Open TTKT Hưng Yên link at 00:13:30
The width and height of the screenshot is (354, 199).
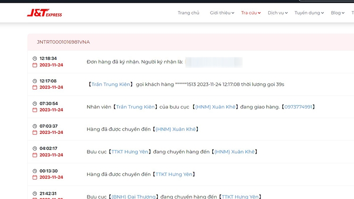tap(174, 174)
